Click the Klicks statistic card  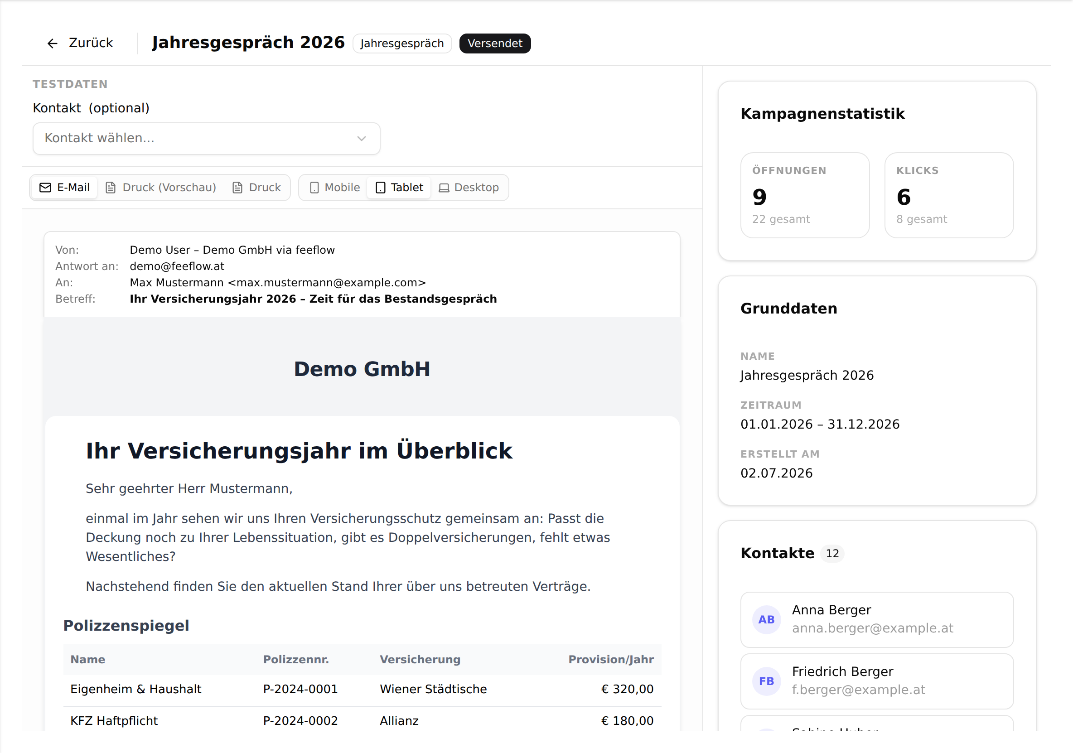[x=949, y=195]
